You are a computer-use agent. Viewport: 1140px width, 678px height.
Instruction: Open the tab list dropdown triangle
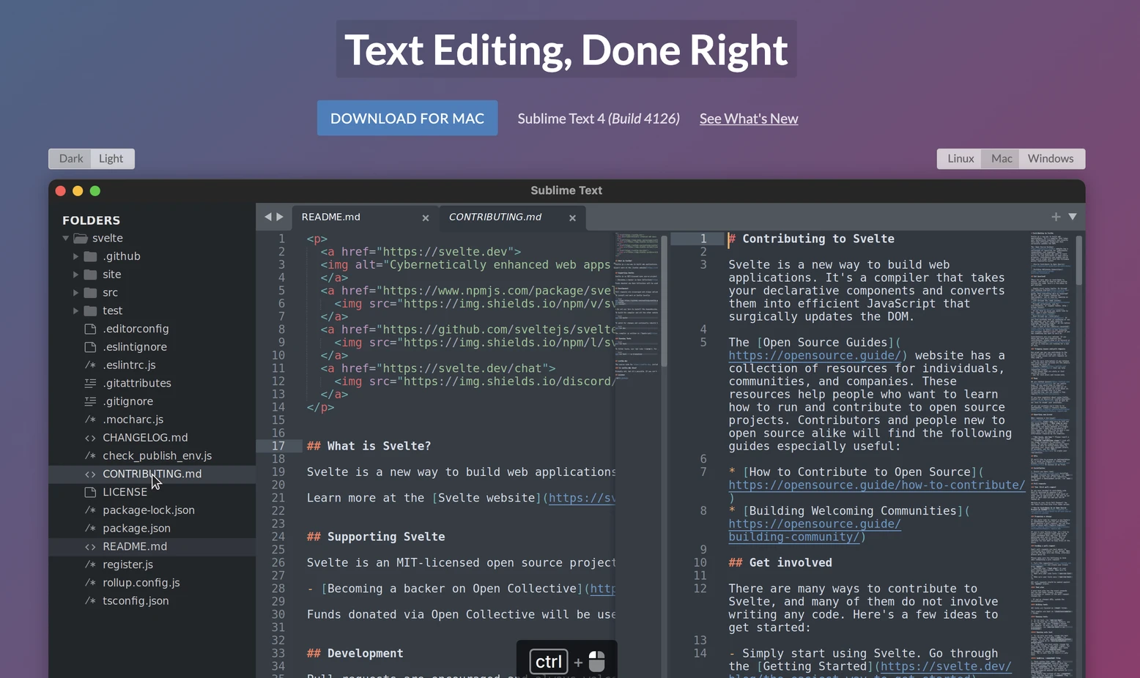(1073, 217)
